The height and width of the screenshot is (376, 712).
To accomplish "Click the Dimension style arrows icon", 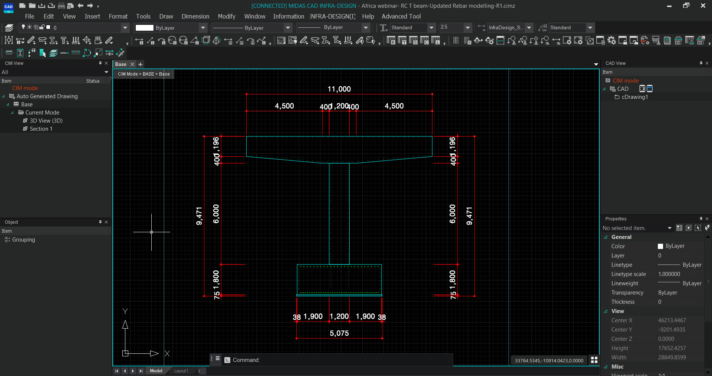I will coord(481,27).
